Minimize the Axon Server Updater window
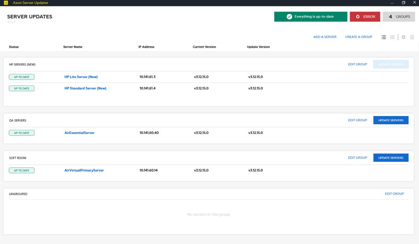419x244 pixels. (x=392, y=3)
